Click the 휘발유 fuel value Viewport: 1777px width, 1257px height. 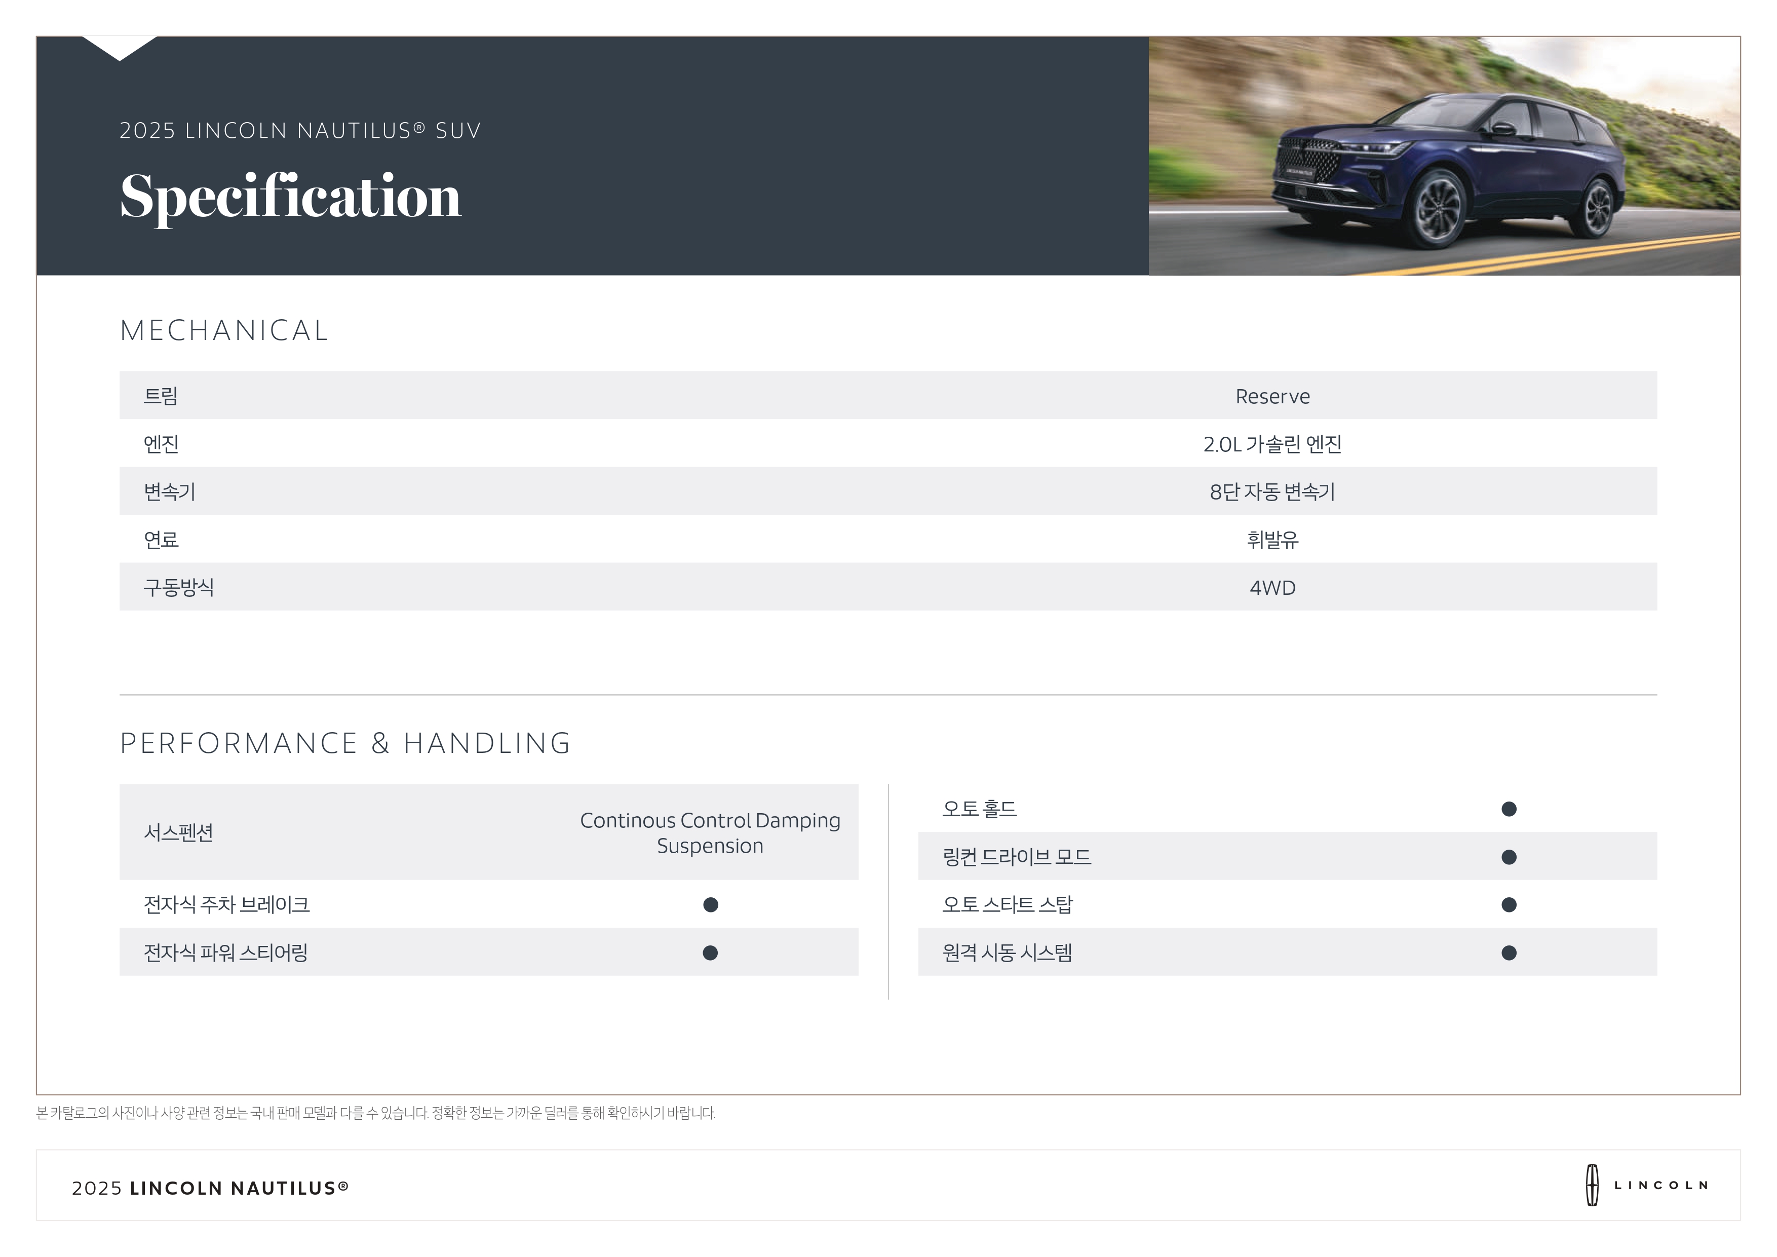[1272, 540]
